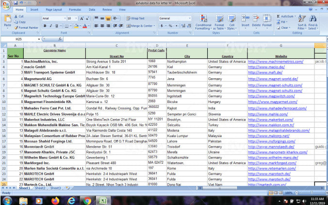Click the Office button
Screen dimensions: 328x205
pyautogui.click(x=6, y=5)
